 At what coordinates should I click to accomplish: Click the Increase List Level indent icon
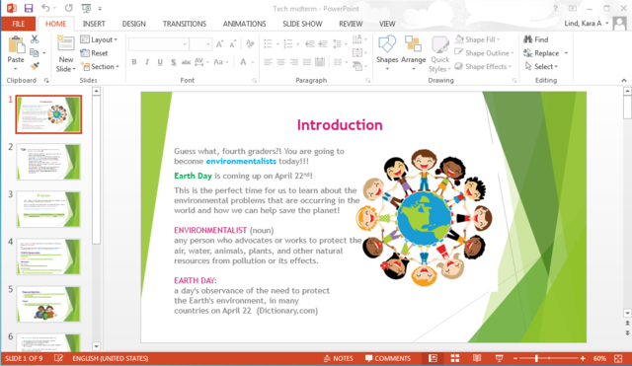point(323,44)
